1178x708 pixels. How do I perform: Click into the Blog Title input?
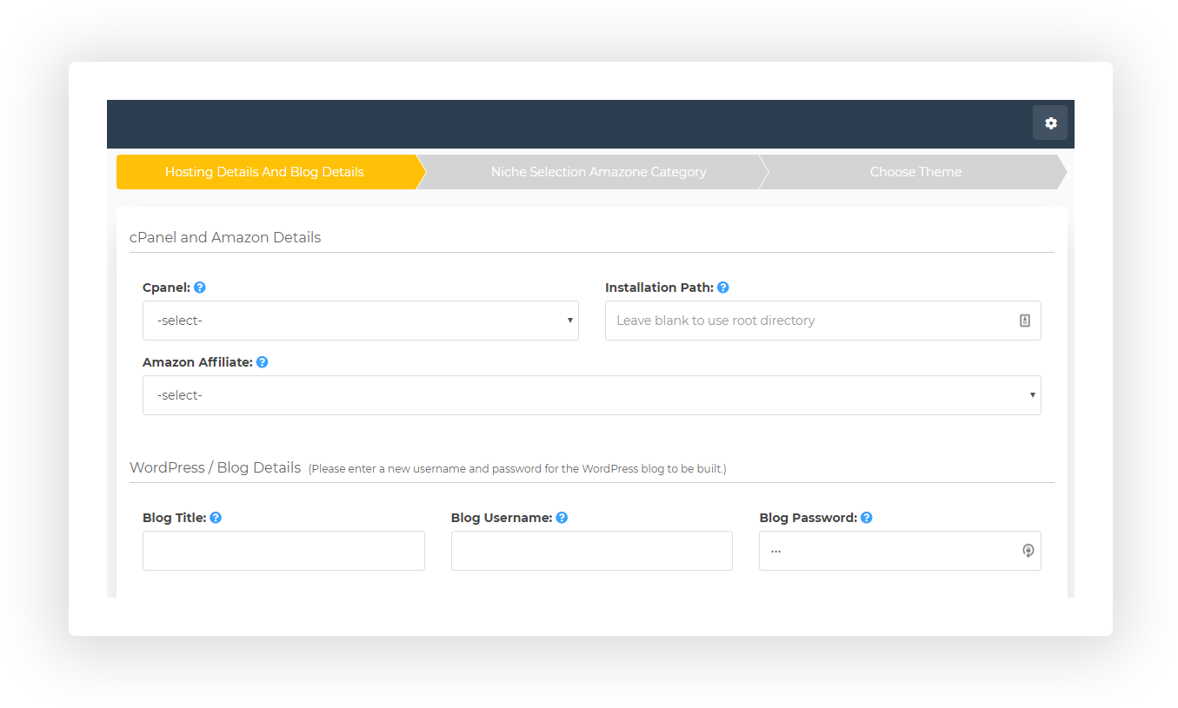coord(283,551)
